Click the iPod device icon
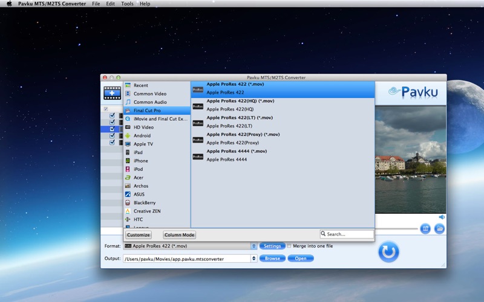The width and height of the screenshot is (484, 302). (x=128, y=169)
